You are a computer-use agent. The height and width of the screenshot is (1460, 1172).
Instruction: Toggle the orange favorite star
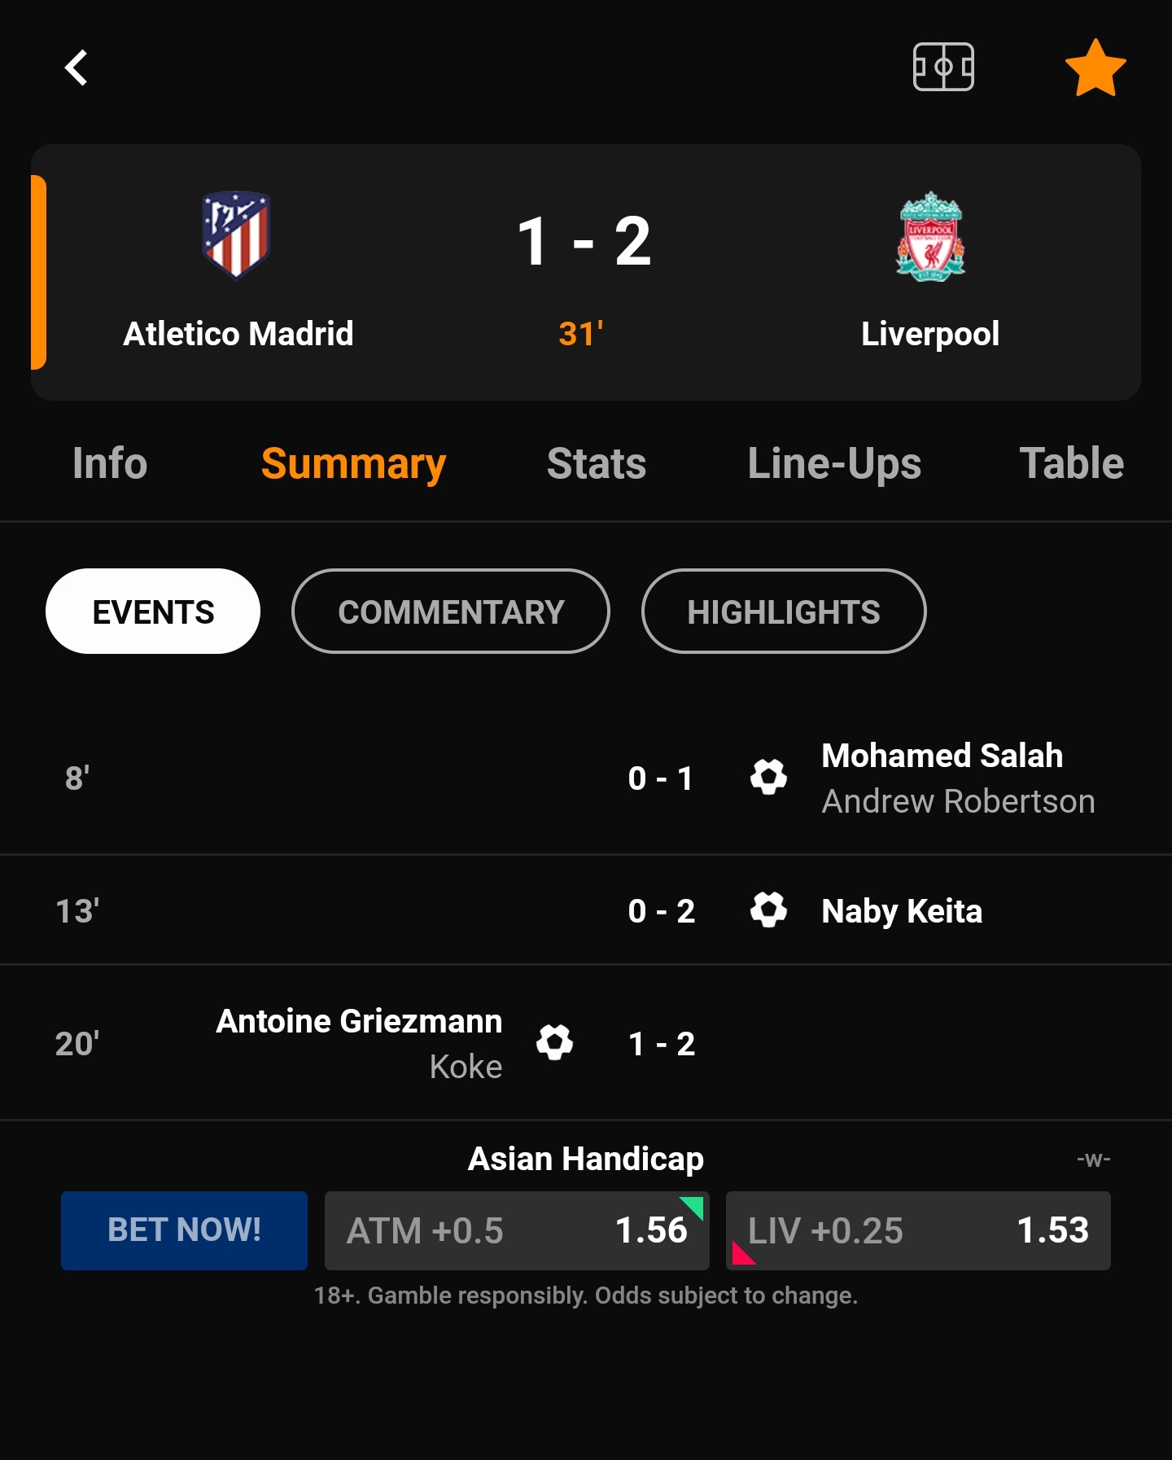click(1095, 68)
